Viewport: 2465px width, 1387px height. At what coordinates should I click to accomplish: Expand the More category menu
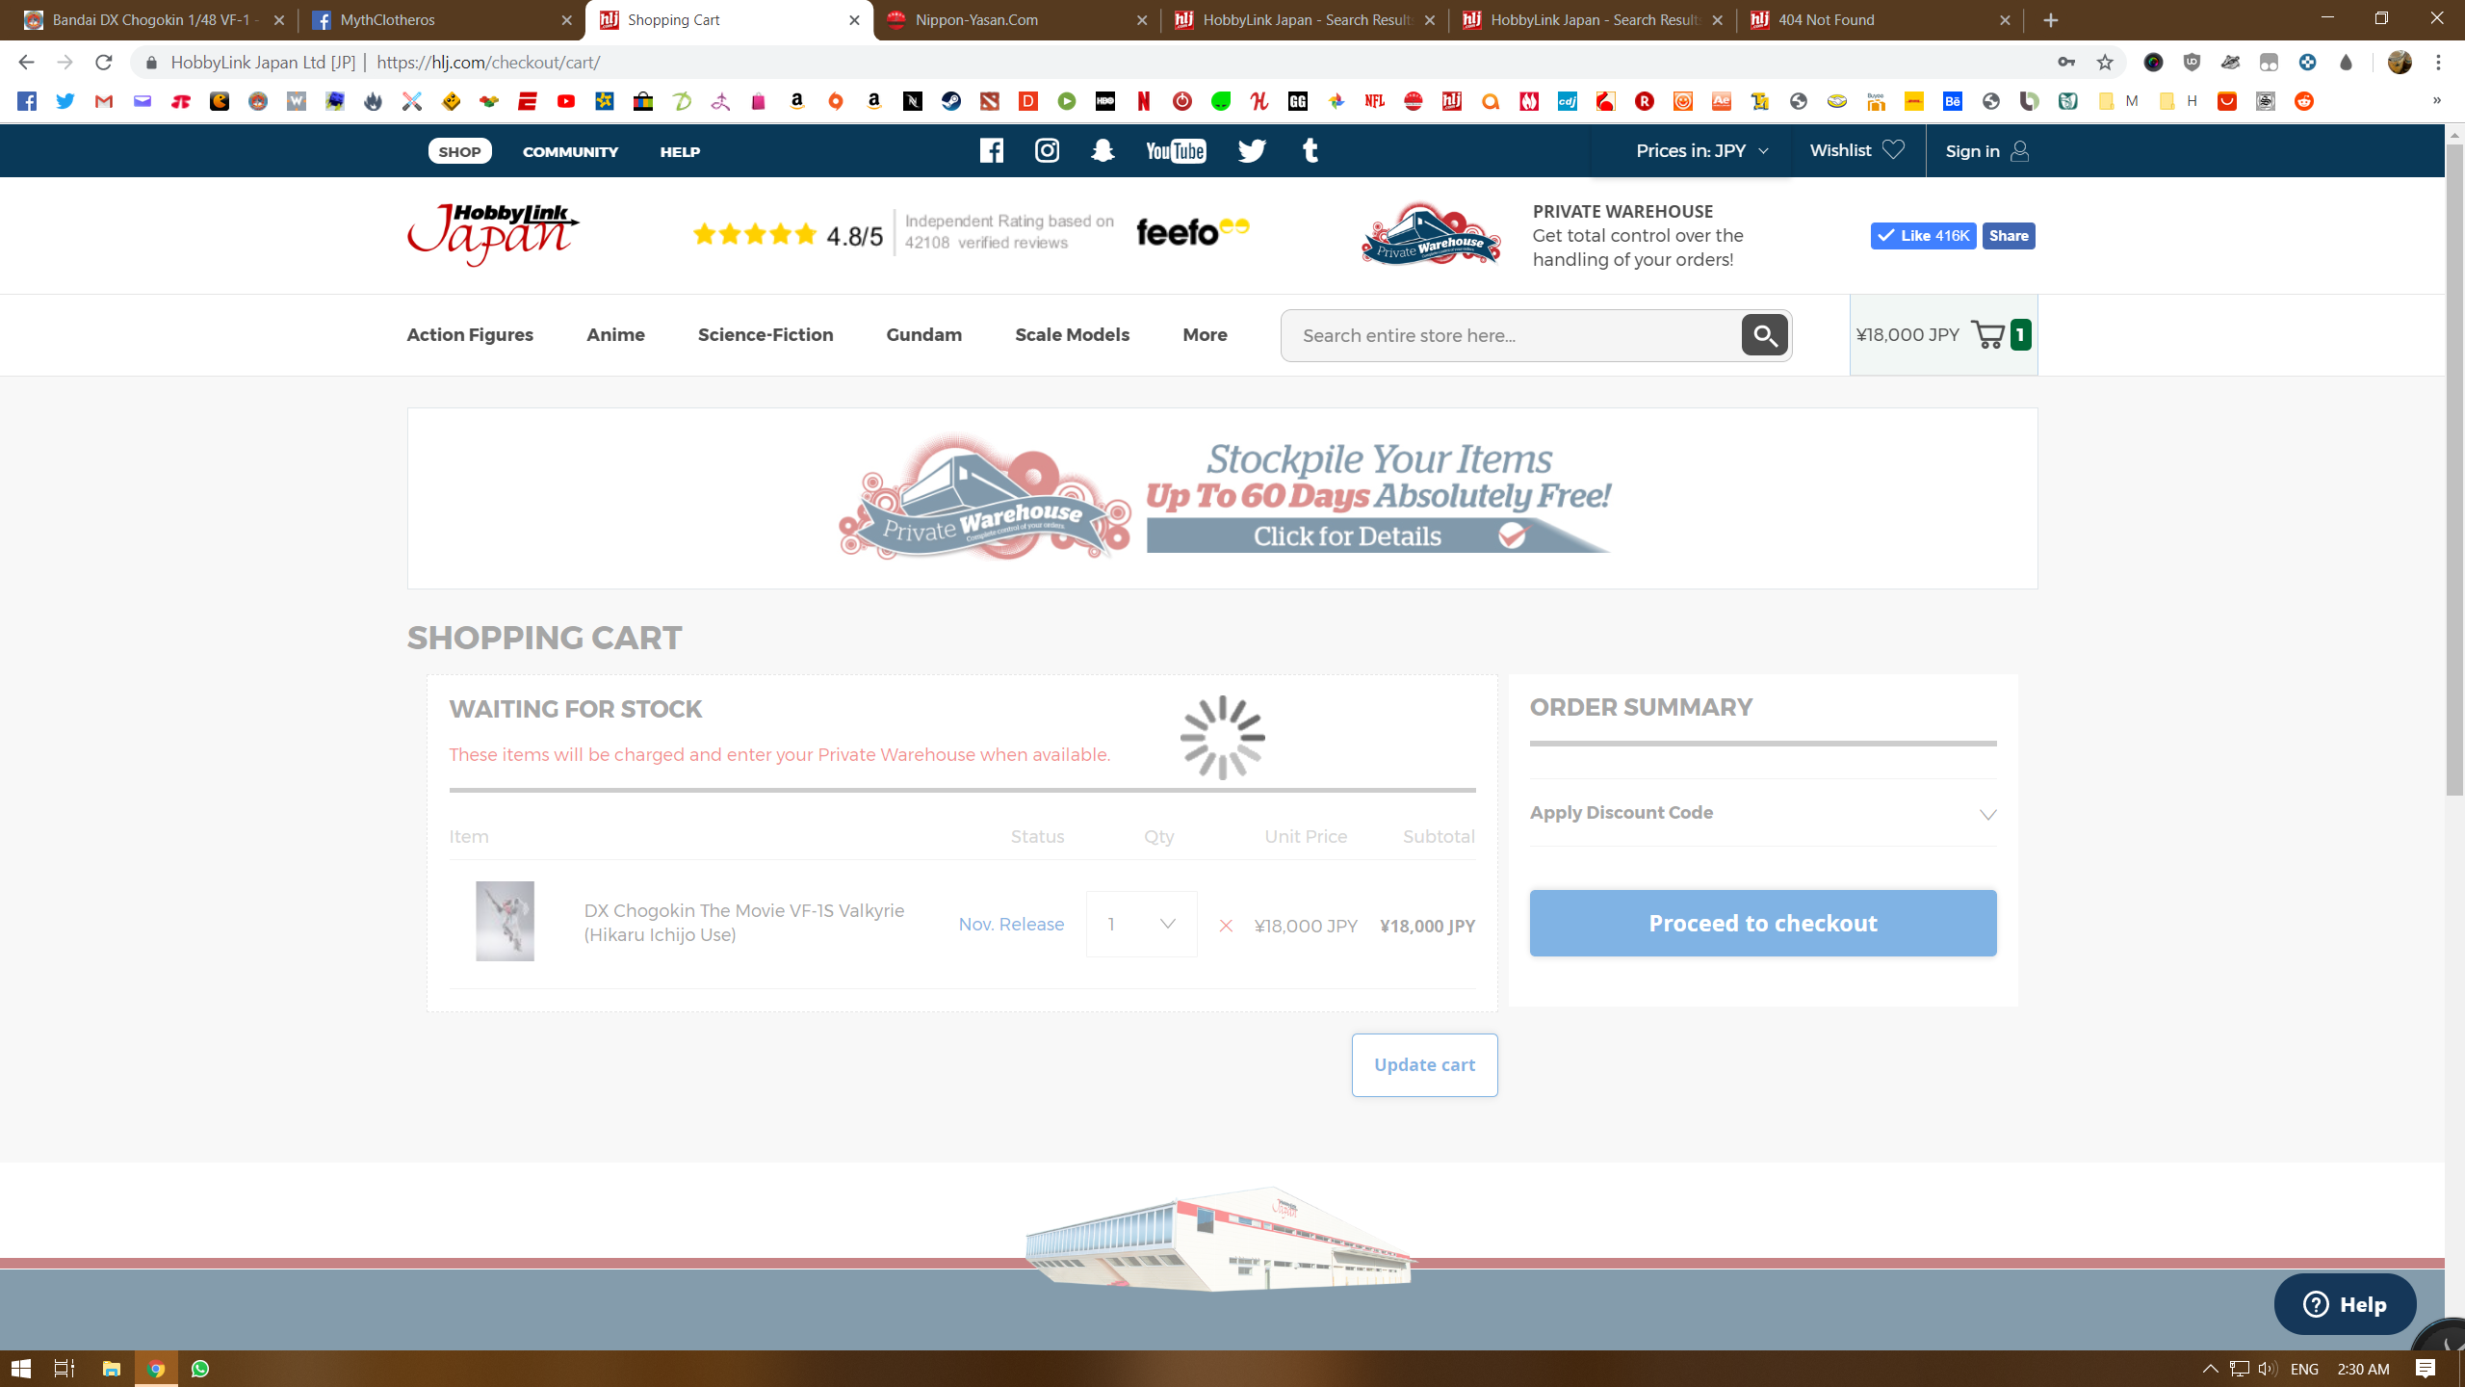tap(1205, 335)
